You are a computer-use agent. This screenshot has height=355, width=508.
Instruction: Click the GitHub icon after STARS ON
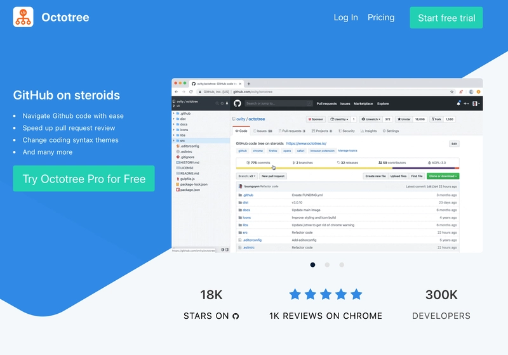click(236, 316)
